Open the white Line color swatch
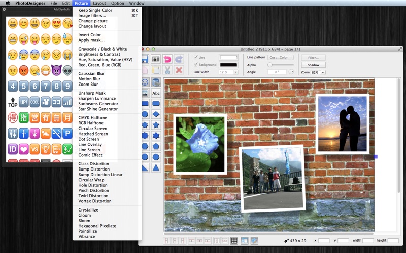This screenshot has width=406, height=253. point(228,57)
